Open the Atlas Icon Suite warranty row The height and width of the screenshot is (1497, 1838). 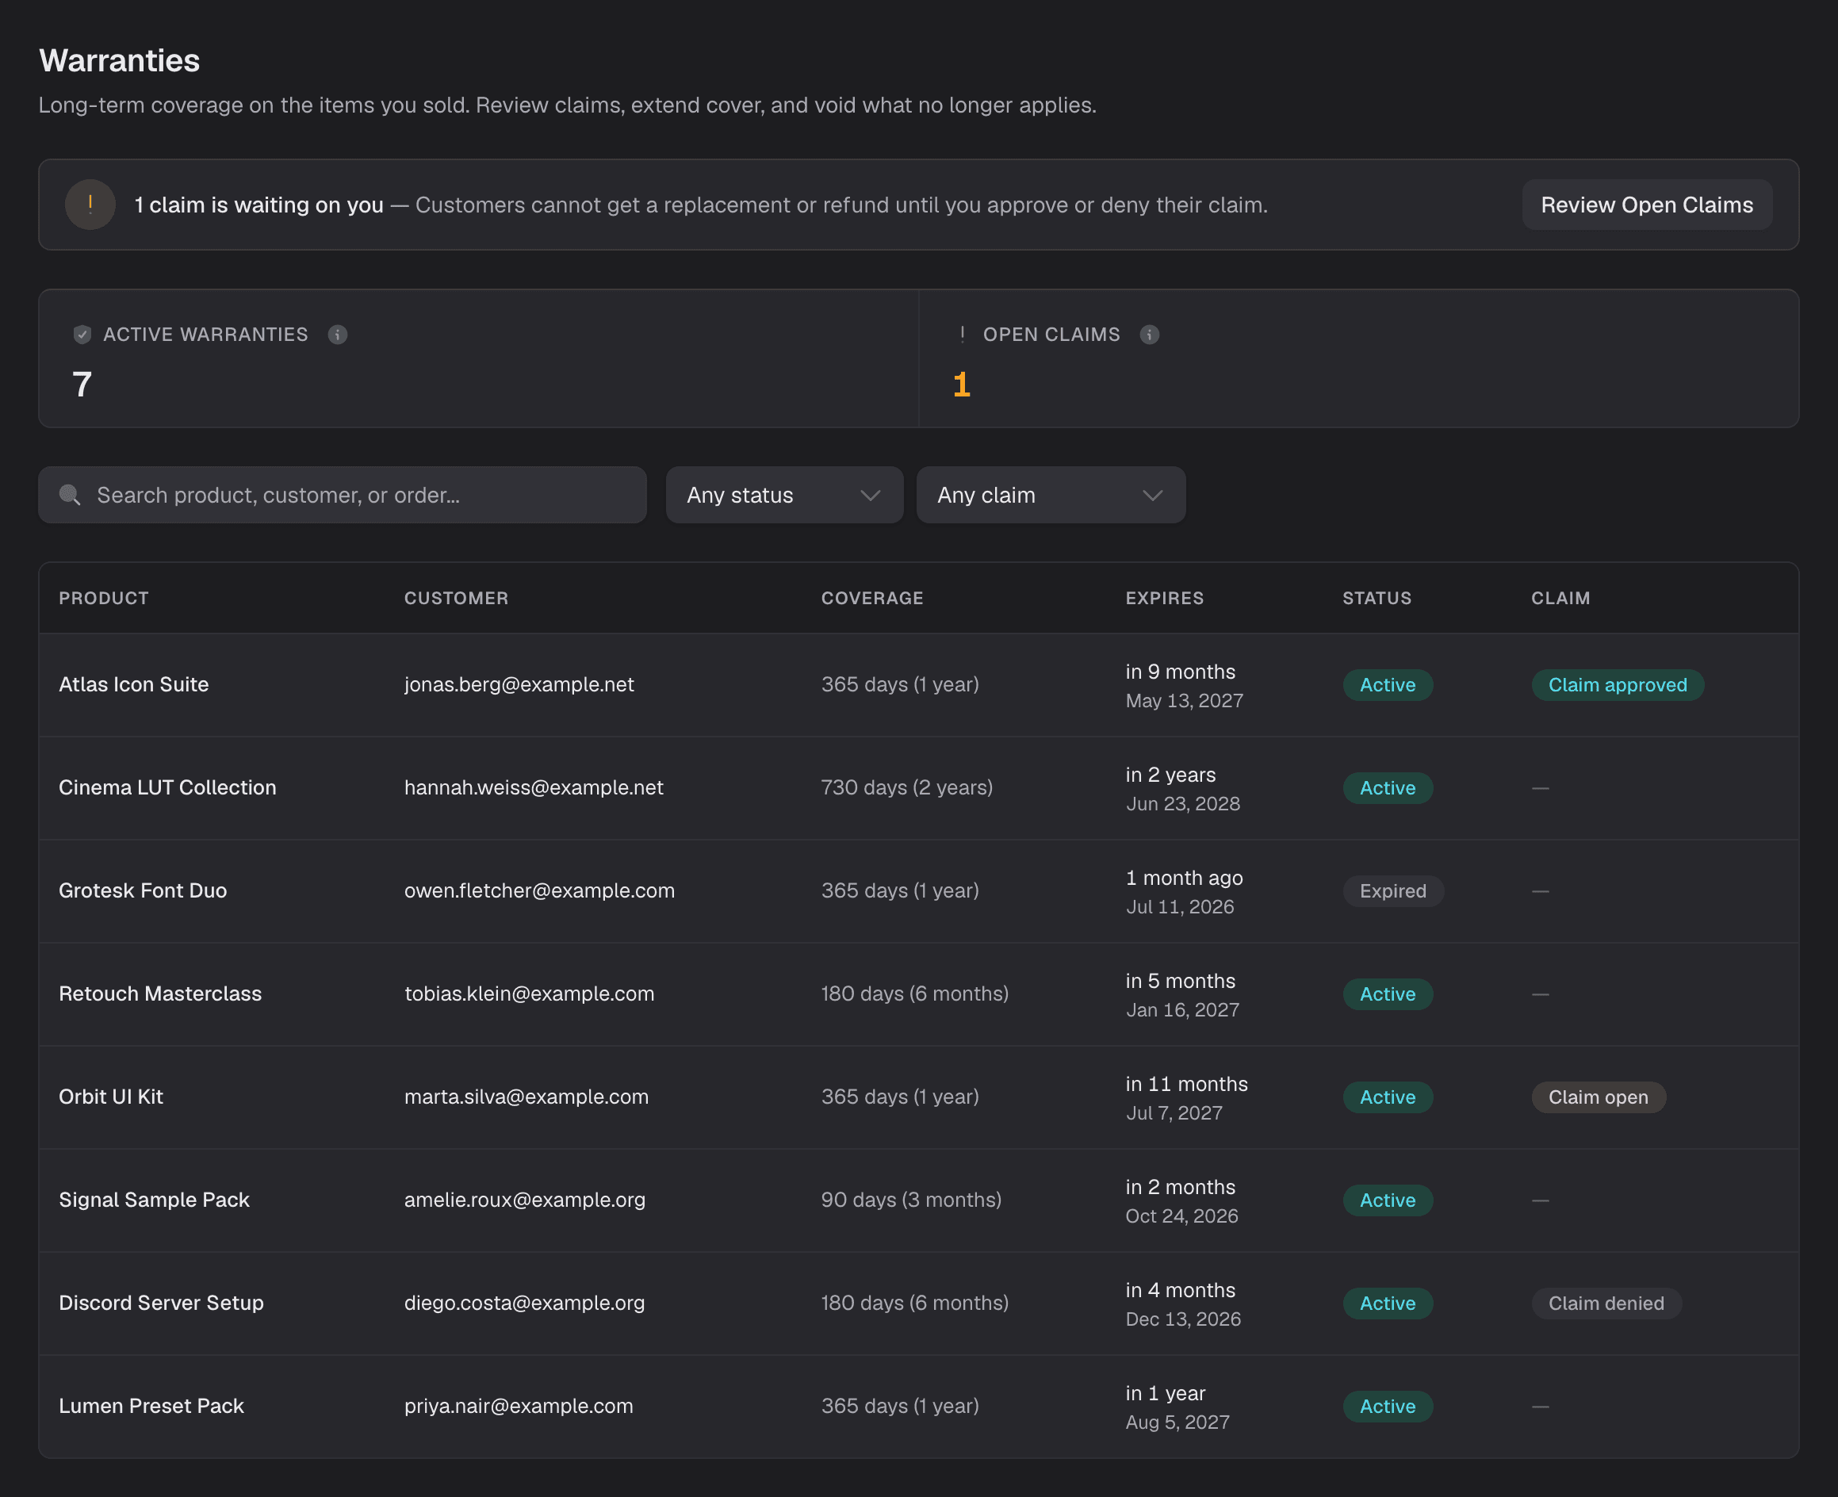click(918, 685)
